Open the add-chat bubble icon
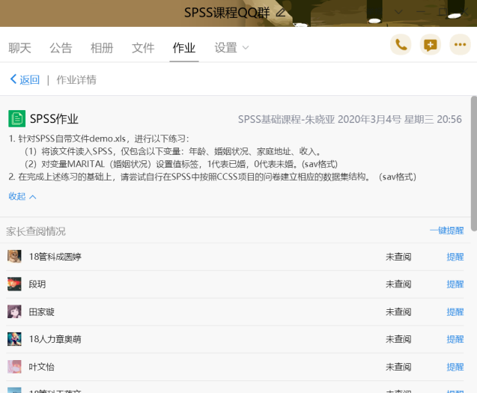Screen dimensions: 477x393 point(430,45)
